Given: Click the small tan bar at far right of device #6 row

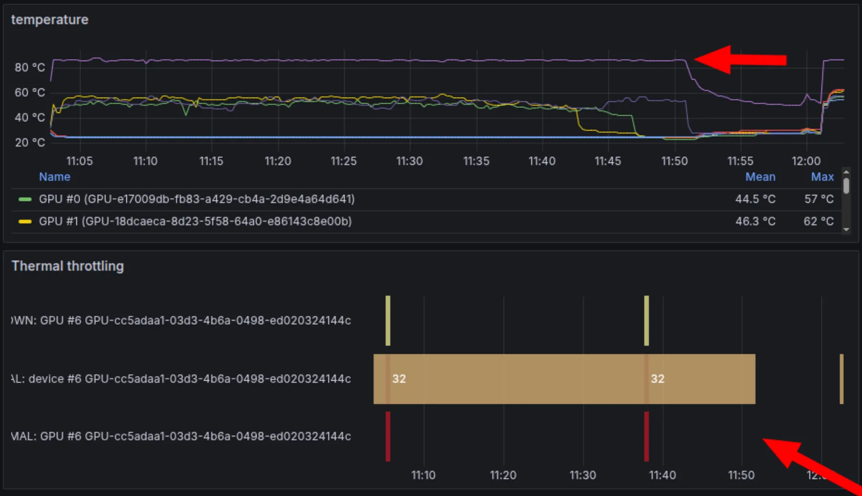Looking at the screenshot, I should [841, 379].
